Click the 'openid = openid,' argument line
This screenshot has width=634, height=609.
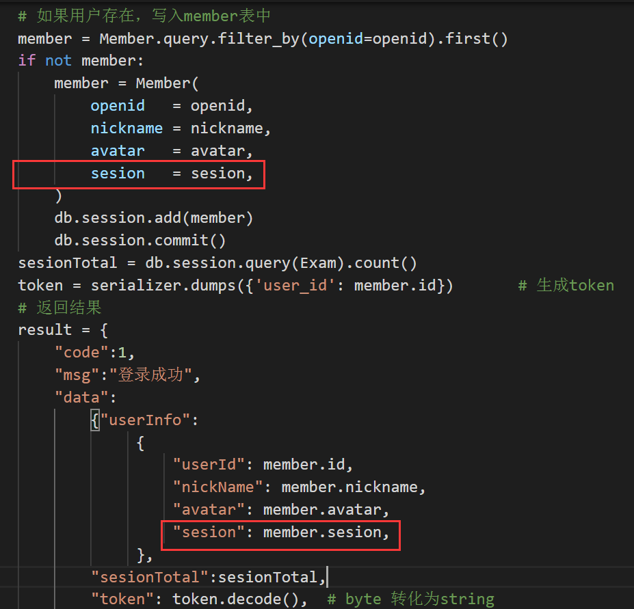[172, 106]
